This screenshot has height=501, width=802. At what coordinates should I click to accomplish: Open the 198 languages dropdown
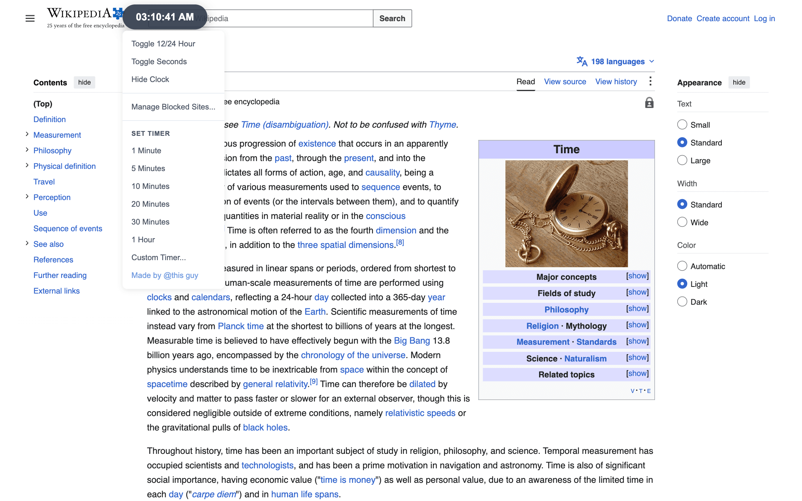coord(616,62)
